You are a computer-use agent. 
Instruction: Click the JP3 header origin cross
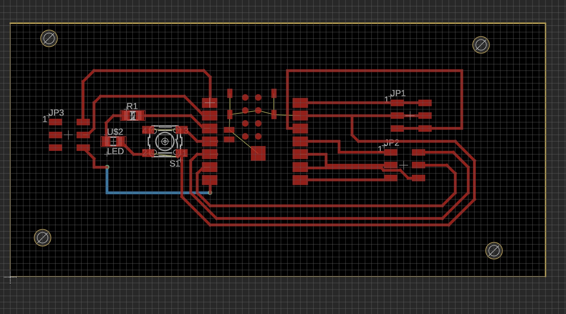click(68, 135)
